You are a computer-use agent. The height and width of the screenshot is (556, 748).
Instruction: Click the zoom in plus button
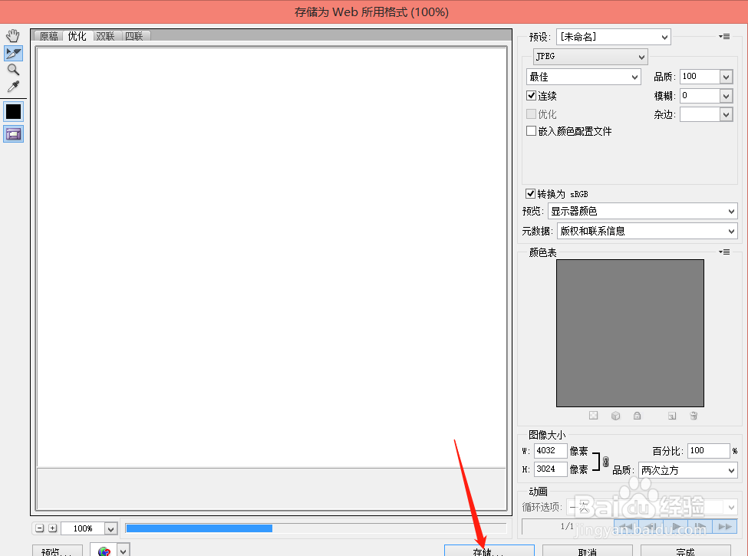(52, 528)
